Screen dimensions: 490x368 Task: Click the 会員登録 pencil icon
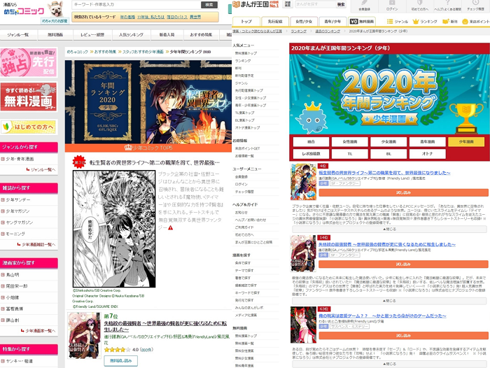click(364, 3)
